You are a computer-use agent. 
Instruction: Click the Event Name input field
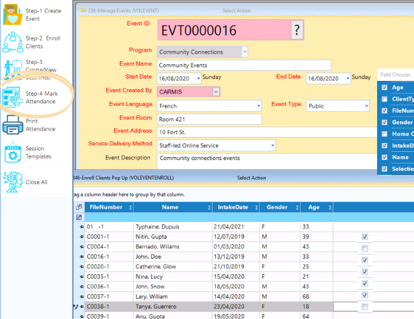tap(243, 65)
